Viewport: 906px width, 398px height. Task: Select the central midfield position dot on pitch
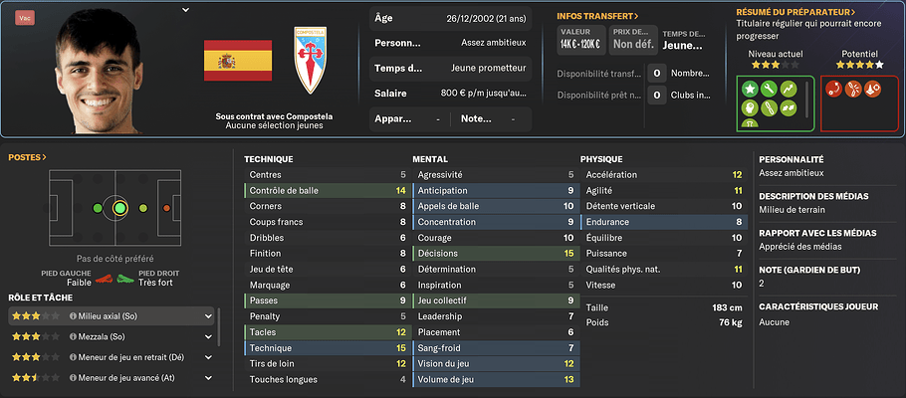(x=119, y=208)
